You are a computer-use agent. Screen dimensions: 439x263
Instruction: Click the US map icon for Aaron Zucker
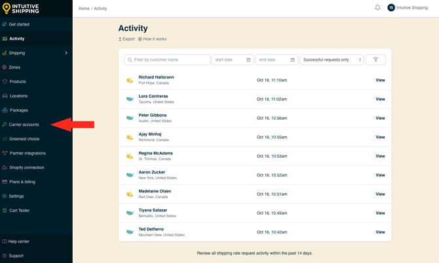pyautogui.click(x=130, y=175)
